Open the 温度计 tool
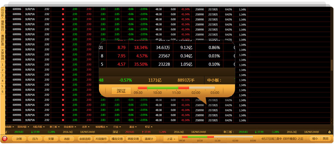Viewport: 334px width, 144px height. click(149, 139)
